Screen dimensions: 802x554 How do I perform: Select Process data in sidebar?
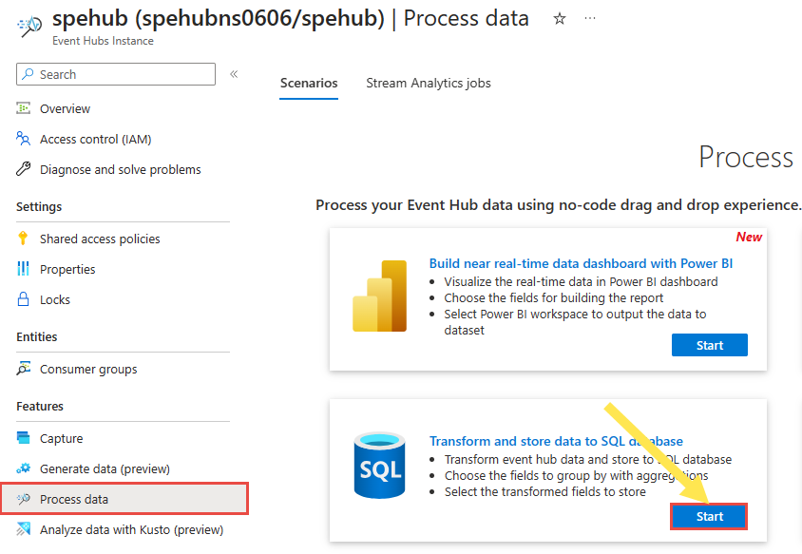click(124, 499)
